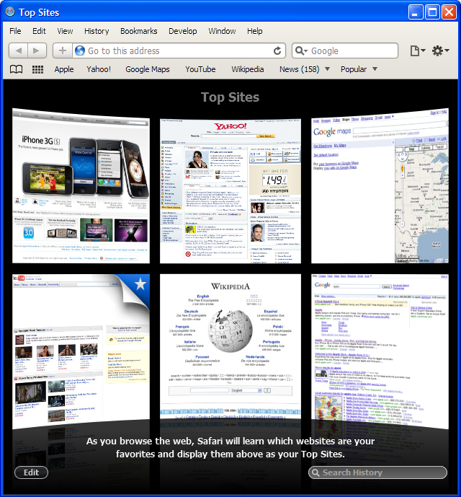Click the Search History field
Viewport: 461px width, 497px height.
377,472
